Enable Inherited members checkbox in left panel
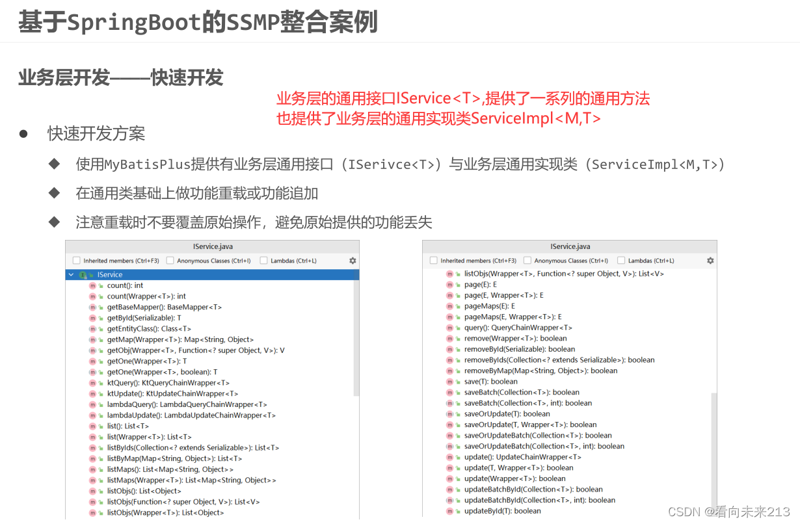The image size is (800, 524). click(75, 260)
